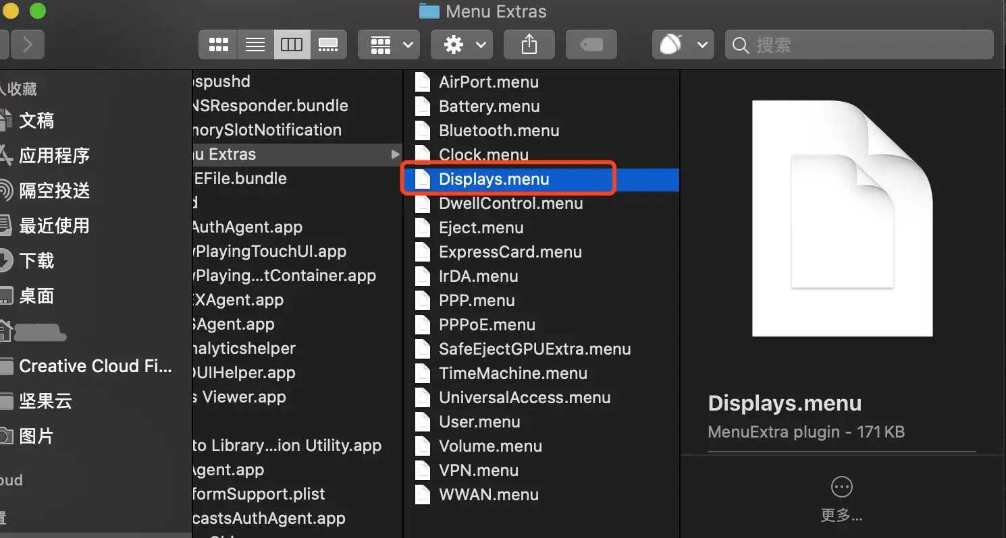The image size is (1006, 538).
Task: Click the forward navigation arrow
Action: point(27,45)
